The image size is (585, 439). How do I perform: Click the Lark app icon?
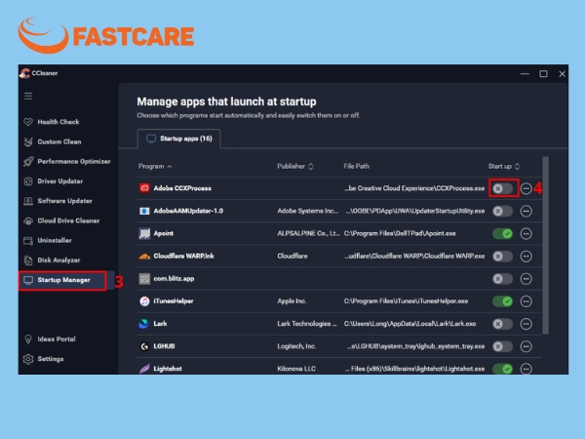pyautogui.click(x=143, y=324)
